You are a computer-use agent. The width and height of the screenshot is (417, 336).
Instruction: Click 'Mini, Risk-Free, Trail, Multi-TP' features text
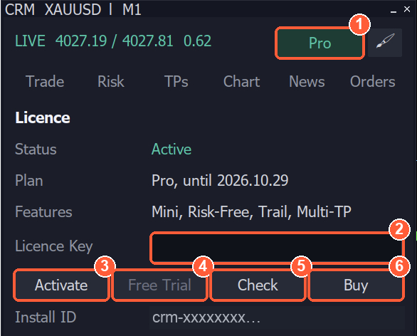pos(251,212)
